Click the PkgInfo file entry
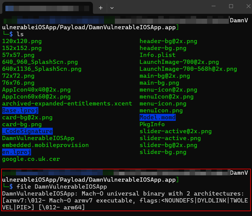 (x=152, y=124)
